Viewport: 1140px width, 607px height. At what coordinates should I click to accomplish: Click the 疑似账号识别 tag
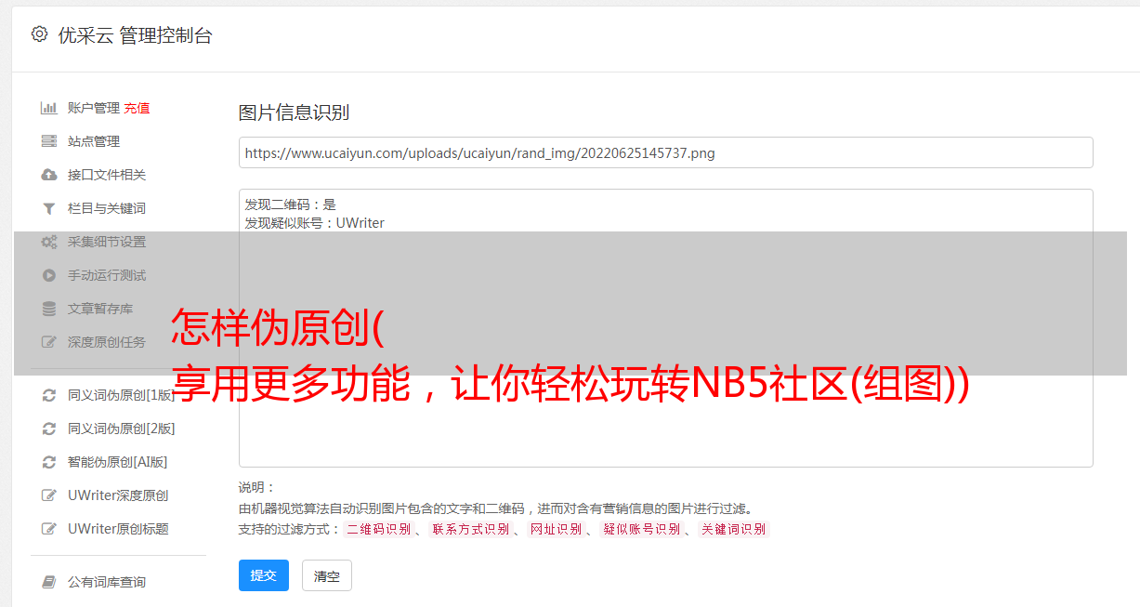tap(641, 529)
